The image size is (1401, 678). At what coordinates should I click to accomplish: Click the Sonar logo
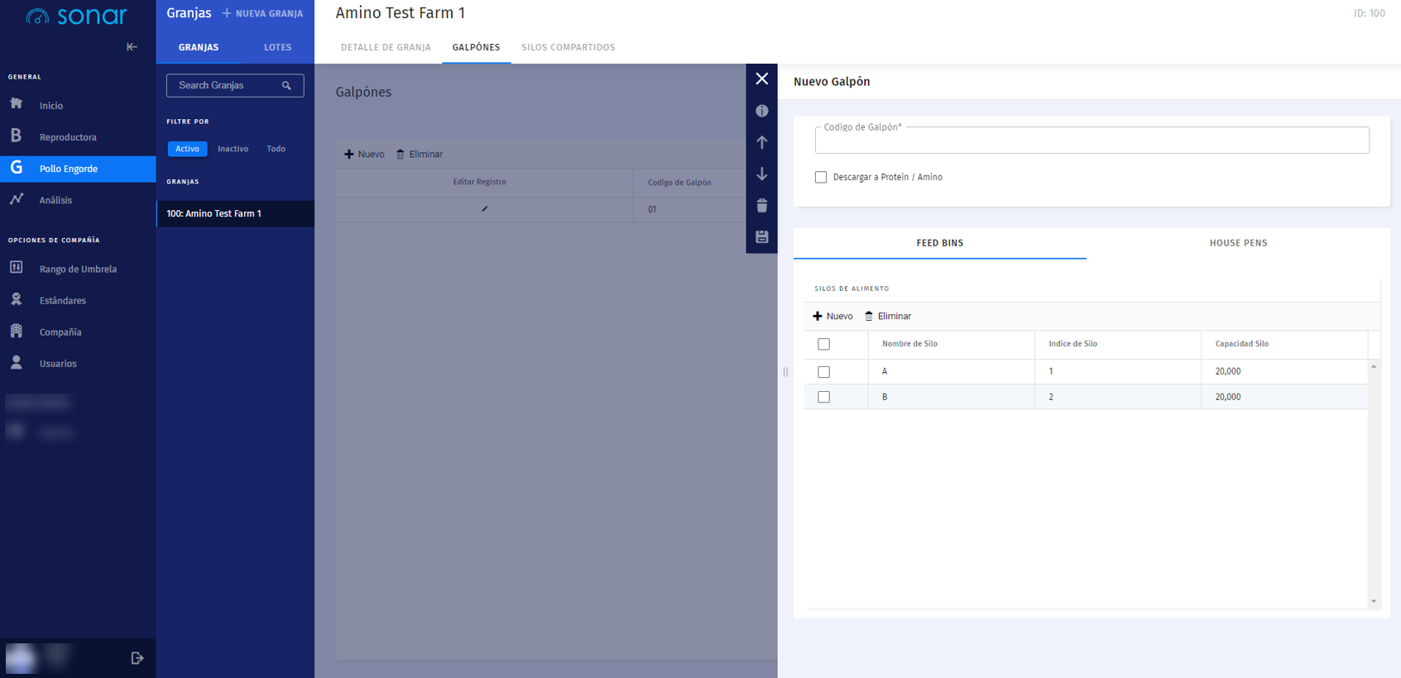[76, 16]
